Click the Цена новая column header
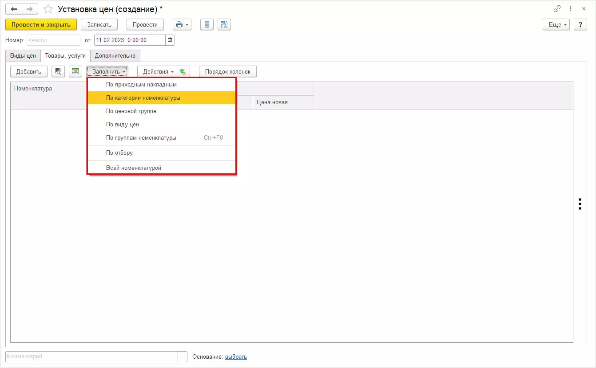This screenshot has width=596, height=368. [x=283, y=102]
